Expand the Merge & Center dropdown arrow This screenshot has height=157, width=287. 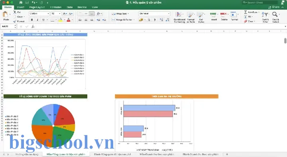point(134,20)
